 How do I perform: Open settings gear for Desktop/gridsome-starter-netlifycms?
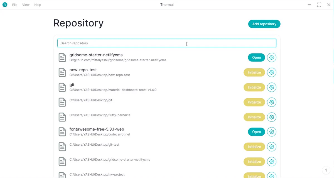pyautogui.click(x=272, y=162)
